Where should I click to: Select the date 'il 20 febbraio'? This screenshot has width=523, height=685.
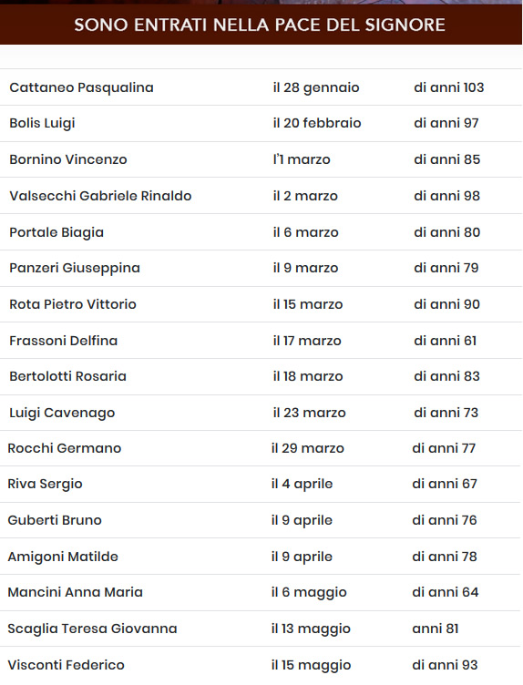tap(317, 123)
